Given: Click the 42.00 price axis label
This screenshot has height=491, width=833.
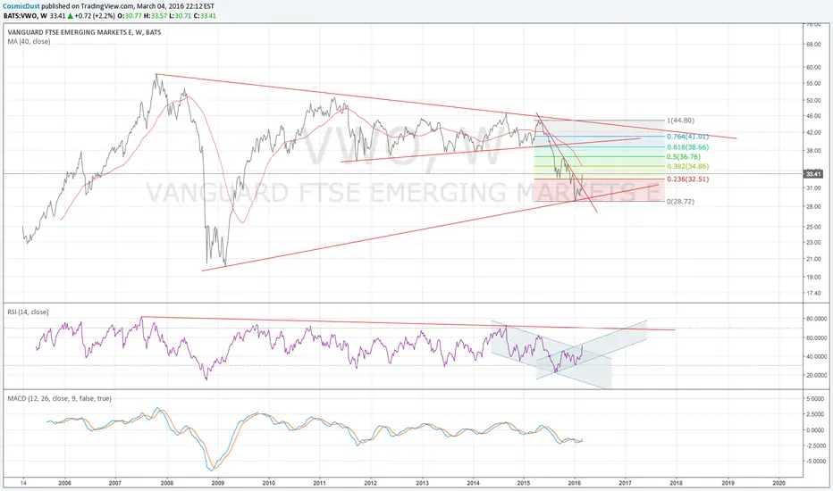Looking at the screenshot, I should pyautogui.click(x=813, y=132).
